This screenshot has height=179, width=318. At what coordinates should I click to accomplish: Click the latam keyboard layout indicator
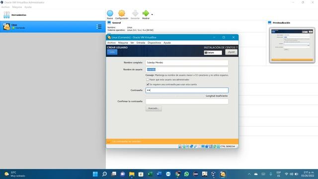coord(213,53)
